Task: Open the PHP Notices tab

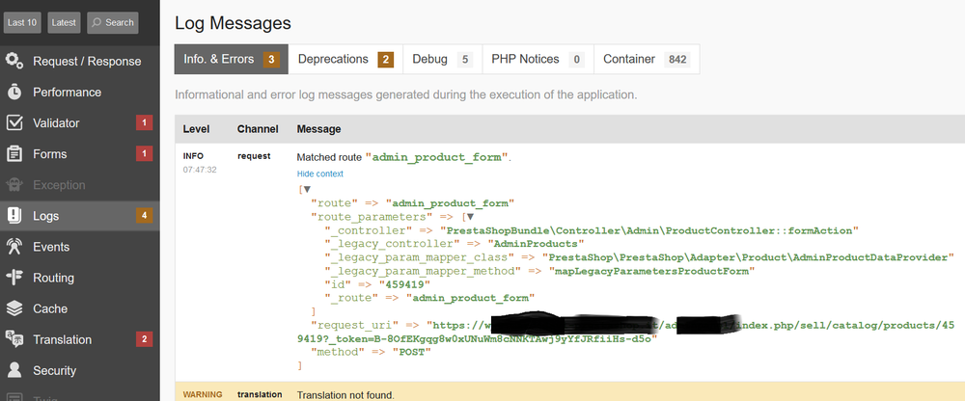Action: [538, 59]
